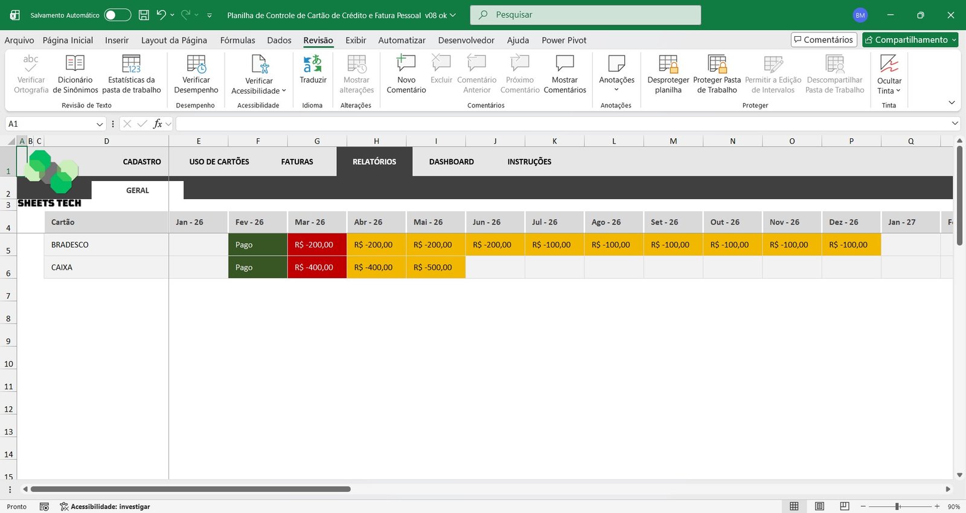Image resolution: width=966 pixels, height=513 pixels.
Task: Switch to Page Break Preview view
Action: point(845,506)
